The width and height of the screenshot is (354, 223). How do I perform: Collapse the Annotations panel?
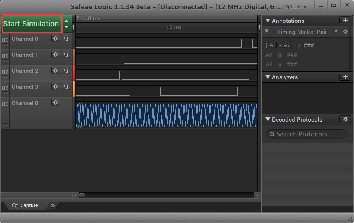(x=268, y=21)
